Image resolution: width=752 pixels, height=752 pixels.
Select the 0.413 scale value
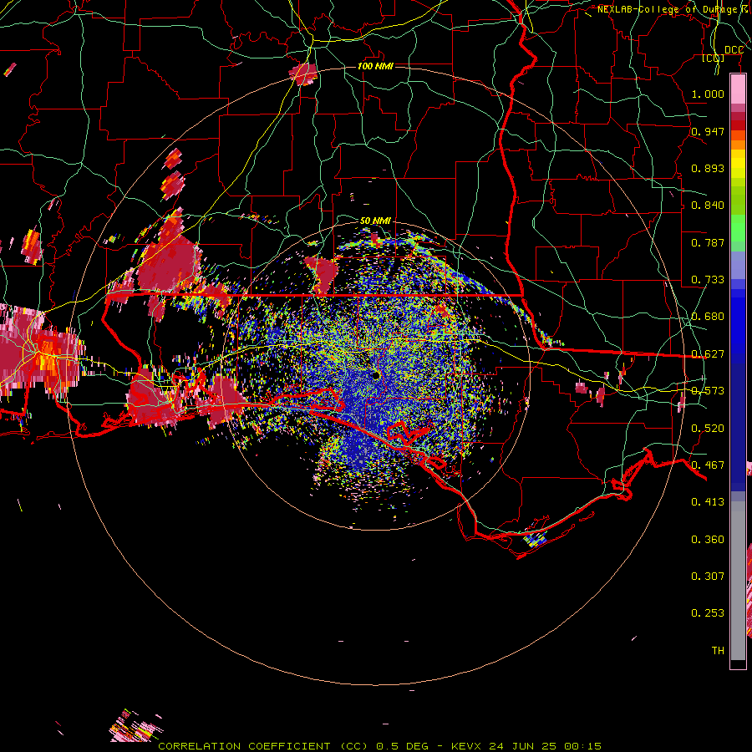tap(708, 502)
